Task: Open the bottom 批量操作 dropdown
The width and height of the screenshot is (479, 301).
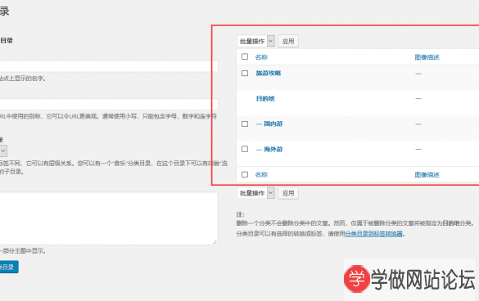Action: click(255, 193)
